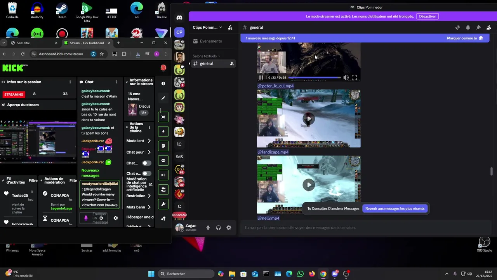Open Discord threads icon in channel header
This screenshot has width=497, height=280.
(457, 27)
